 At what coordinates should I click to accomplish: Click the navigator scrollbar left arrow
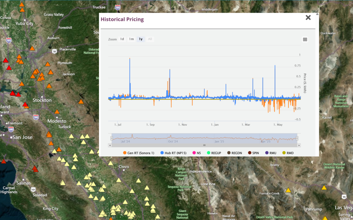[x=110, y=145]
